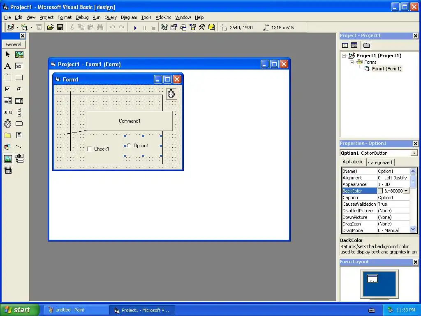Choose the Label control tool
The width and height of the screenshot is (421, 316).
tap(7, 66)
